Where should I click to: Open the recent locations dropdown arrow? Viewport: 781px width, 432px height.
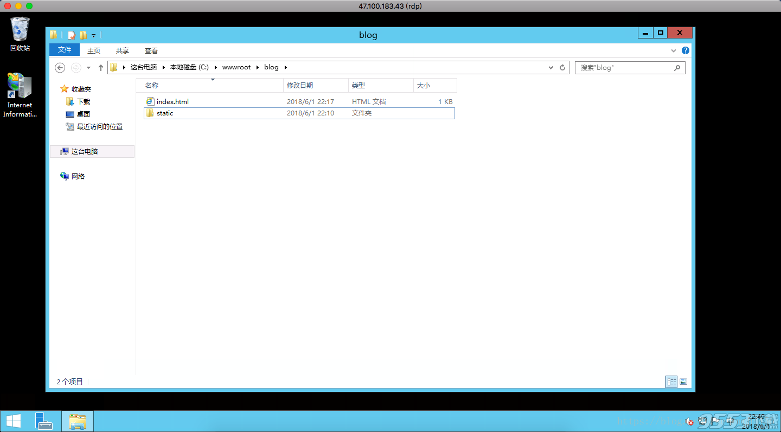88,68
